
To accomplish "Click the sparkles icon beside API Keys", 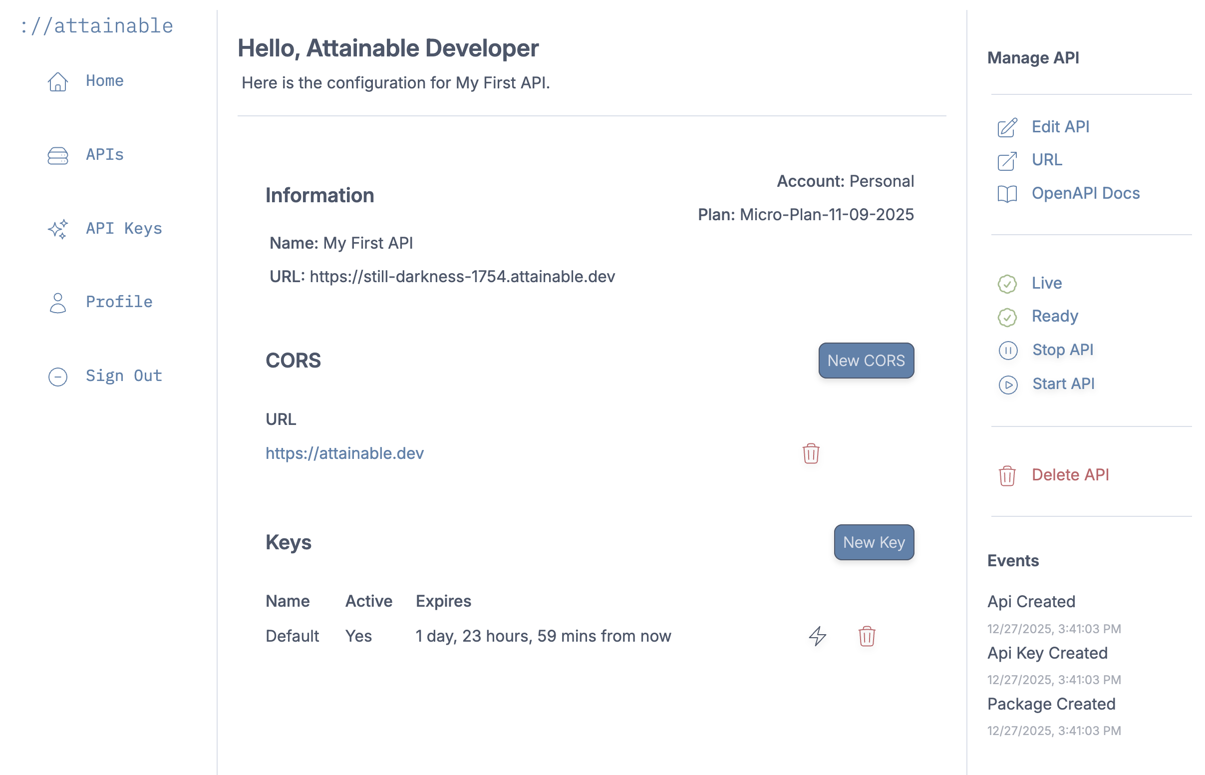I will click(58, 229).
